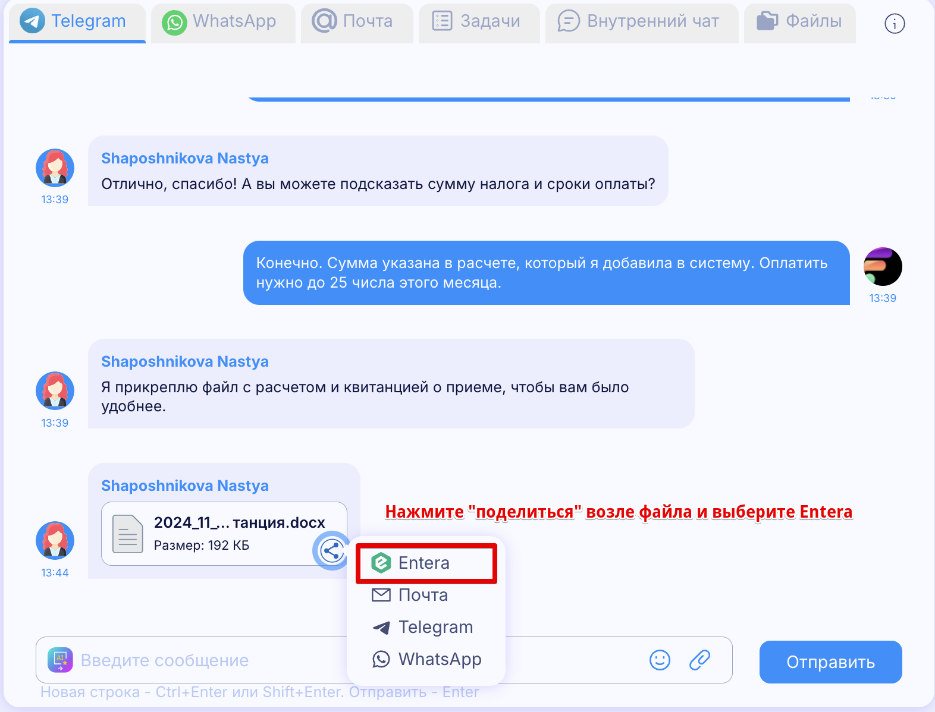Click the file size text Размер: 192 КБ
The width and height of the screenshot is (935, 712).
coord(202,545)
